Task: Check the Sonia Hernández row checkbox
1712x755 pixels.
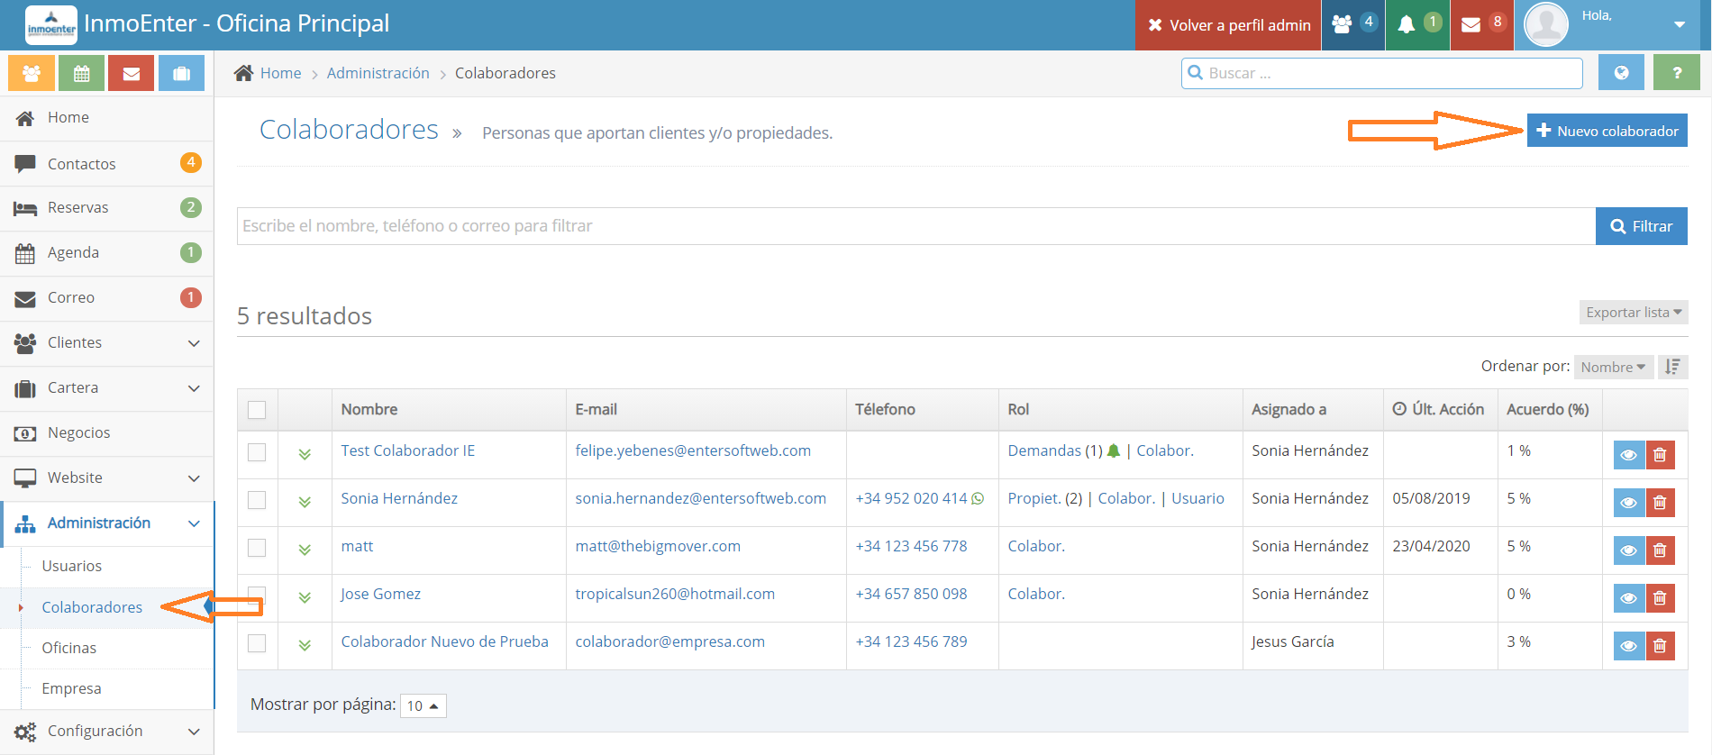Action: click(x=257, y=500)
